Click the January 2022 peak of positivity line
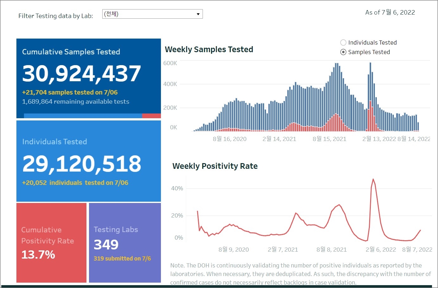438x288 pixels. click(373, 180)
